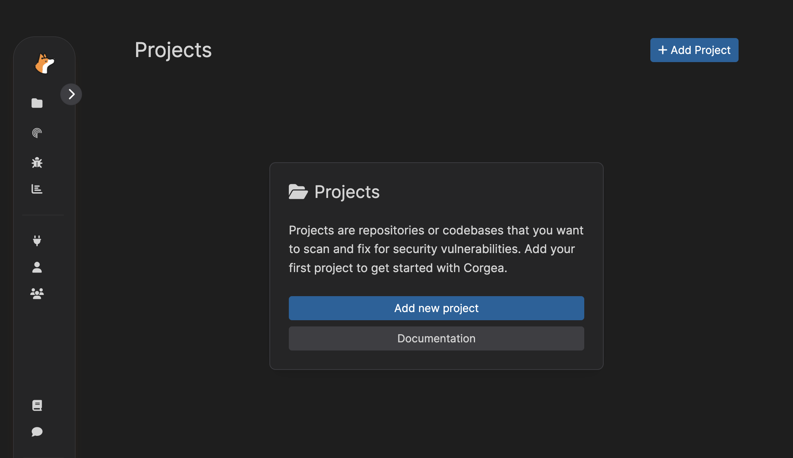This screenshot has height=458, width=793.
Task: Click the open folder icon in card header
Action: click(x=298, y=192)
